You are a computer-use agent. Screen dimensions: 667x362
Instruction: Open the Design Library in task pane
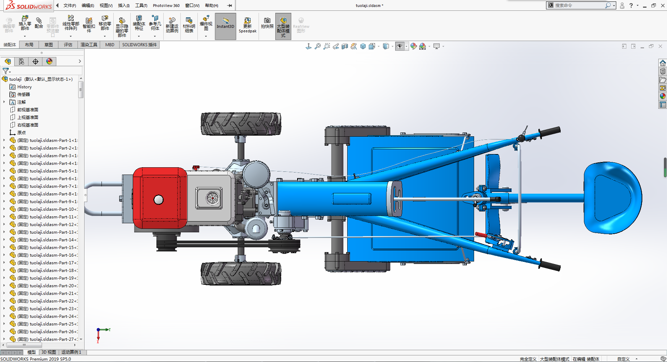(x=662, y=71)
